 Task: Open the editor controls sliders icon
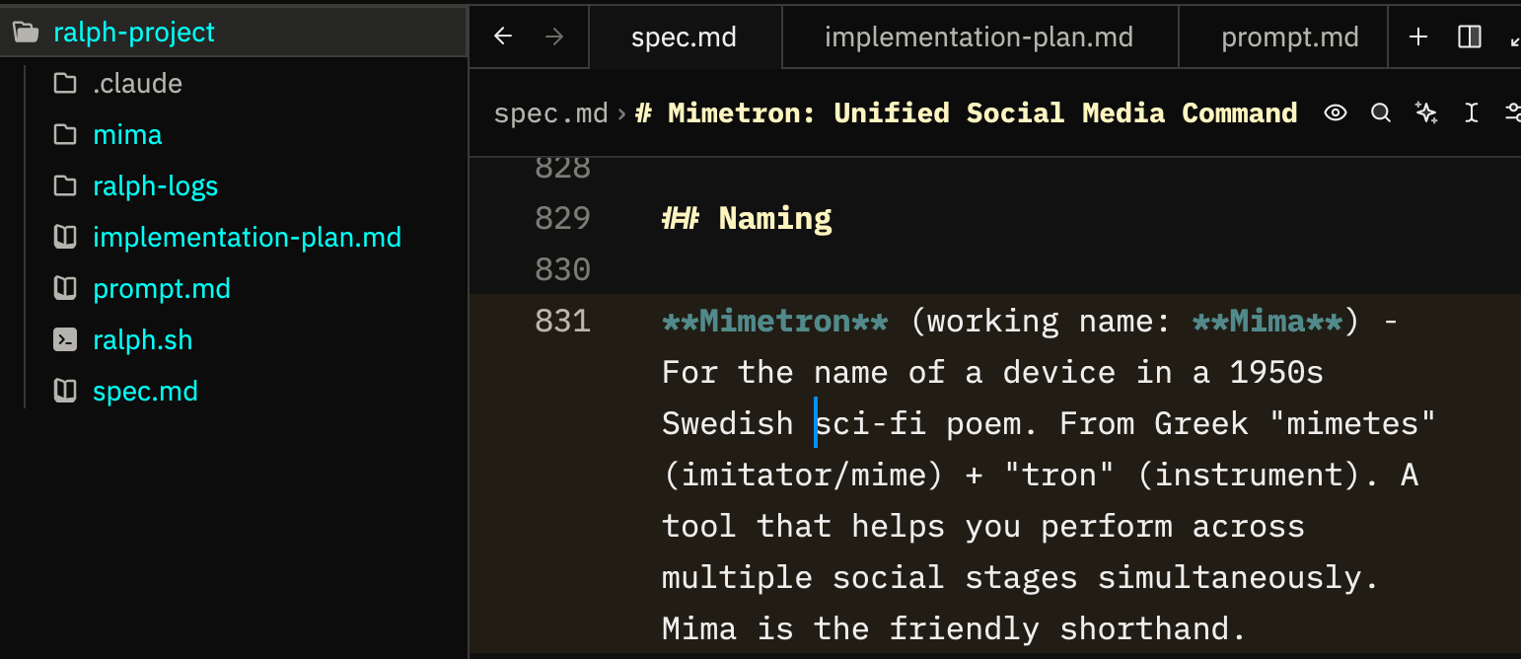pyautogui.click(x=1511, y=113)
